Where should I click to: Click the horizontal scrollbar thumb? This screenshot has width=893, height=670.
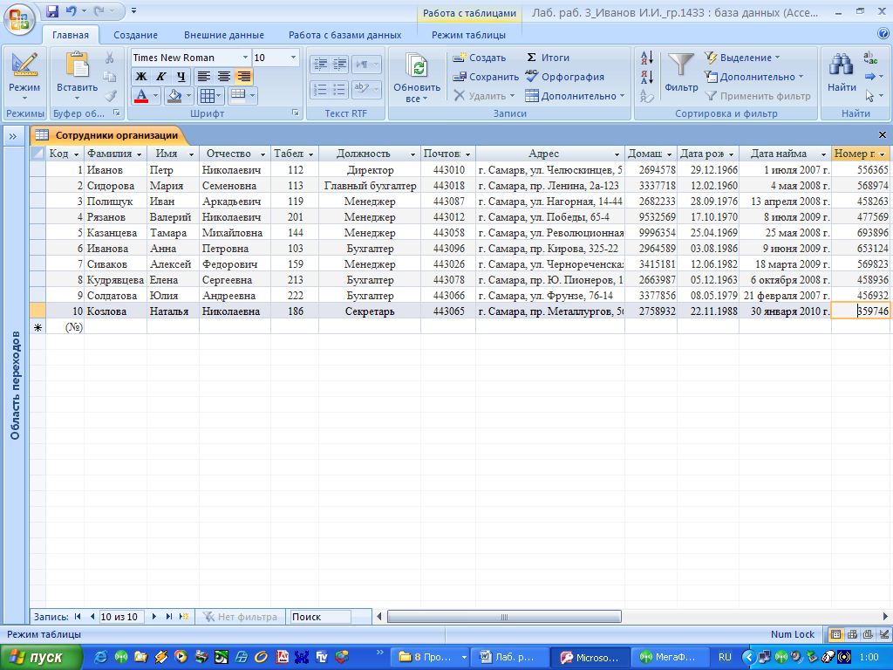[x=504, y=617]
